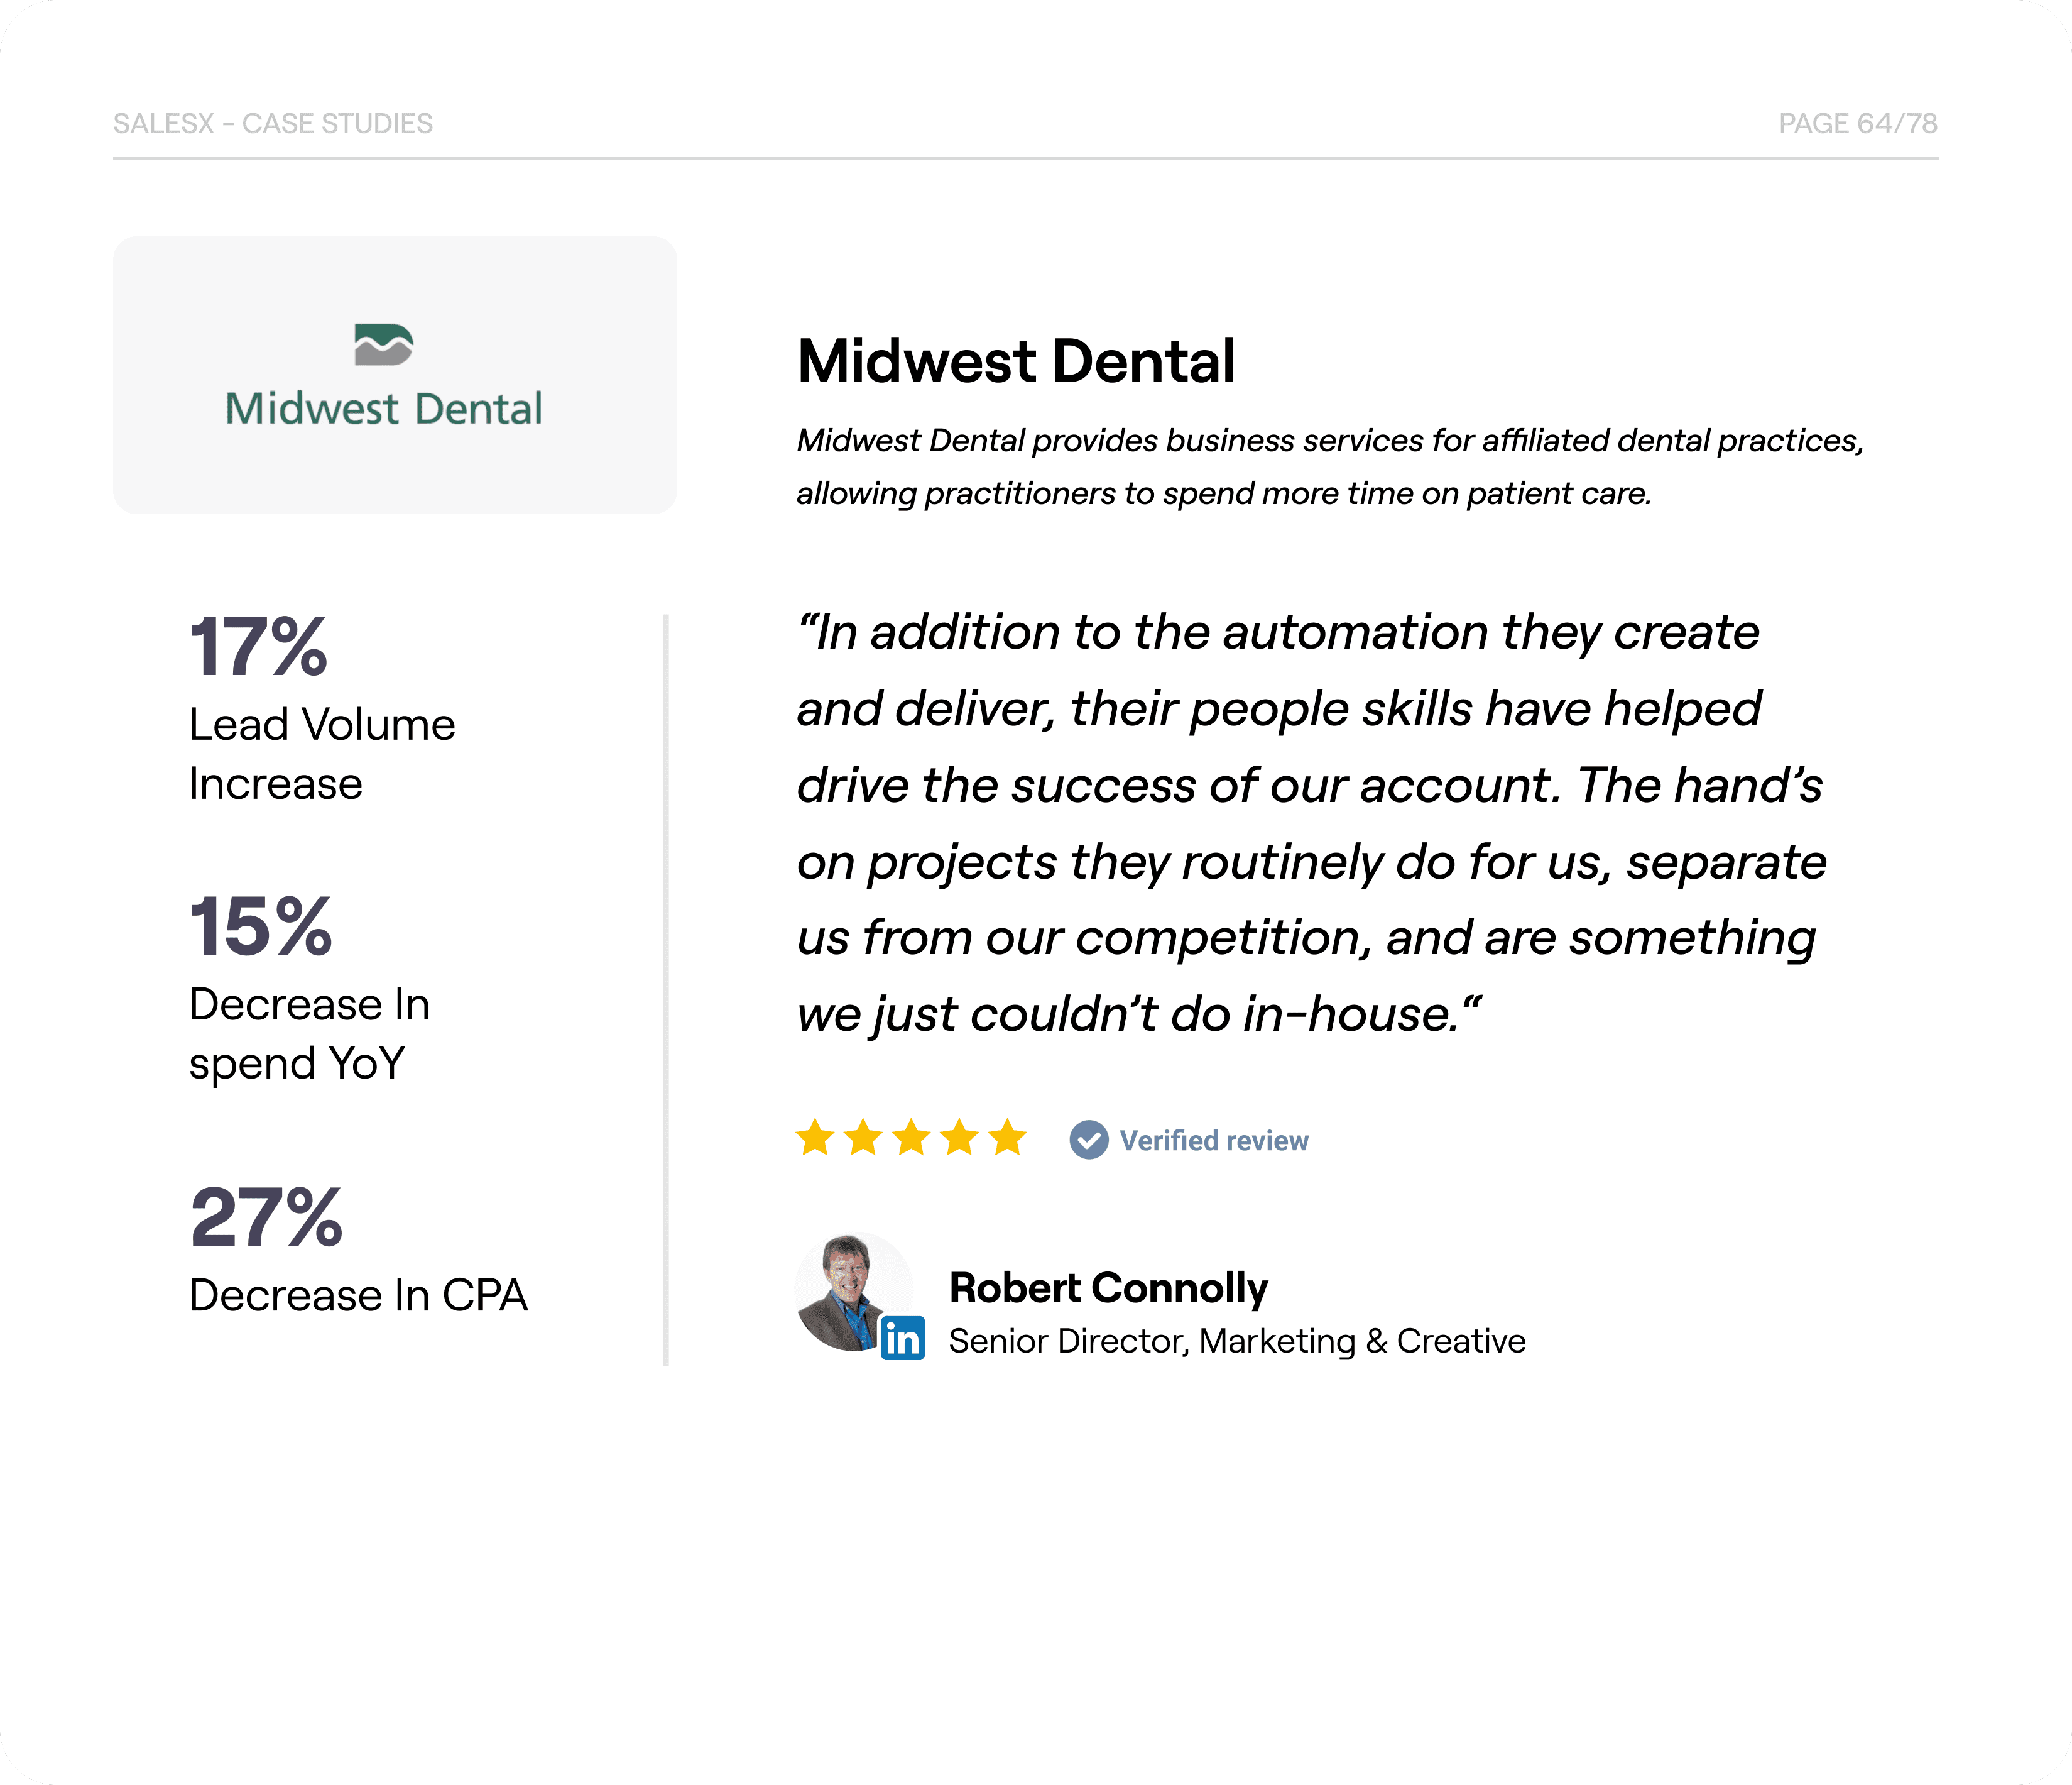Click the SALESX - CASE STUDIES header
Image resolution: width=2072 pixels, height=1785 pixels.
273,123
